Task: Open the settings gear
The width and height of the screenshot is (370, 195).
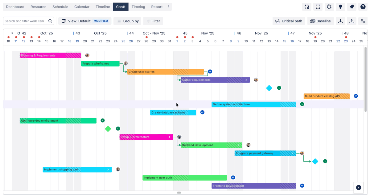Action: pyautogui.click(x=329, y=7)
